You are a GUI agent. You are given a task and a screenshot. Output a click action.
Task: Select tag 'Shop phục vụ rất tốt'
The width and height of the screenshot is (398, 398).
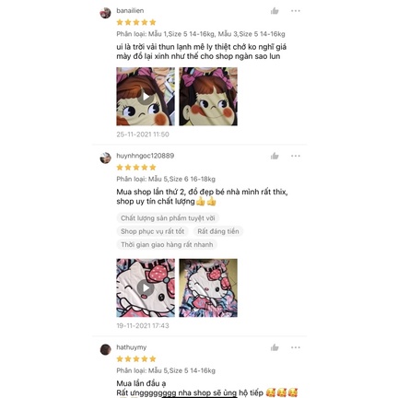tap(153, 231)
